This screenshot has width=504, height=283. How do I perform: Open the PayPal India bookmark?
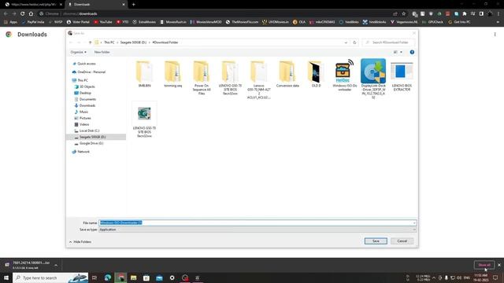(33, 22)
